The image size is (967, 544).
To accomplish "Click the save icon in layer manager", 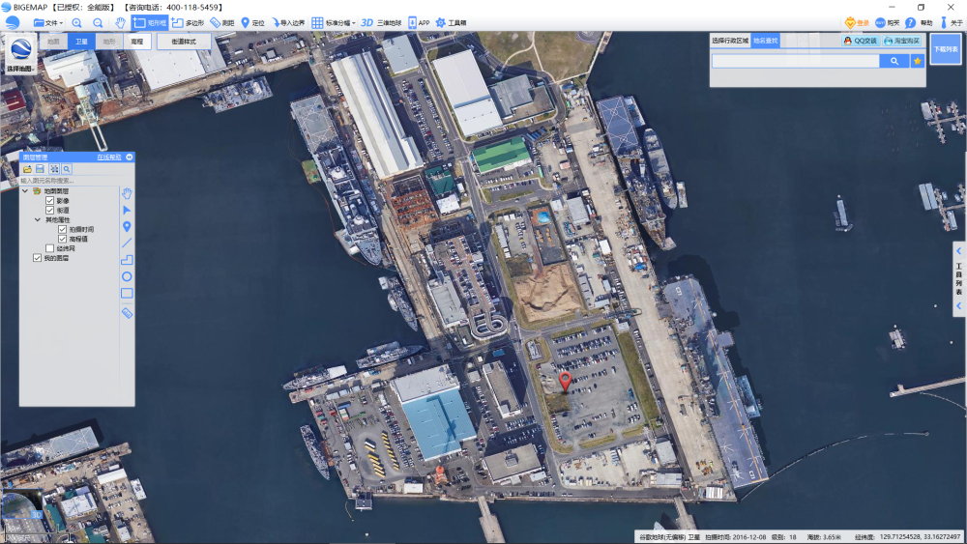I will pos(41,169).
